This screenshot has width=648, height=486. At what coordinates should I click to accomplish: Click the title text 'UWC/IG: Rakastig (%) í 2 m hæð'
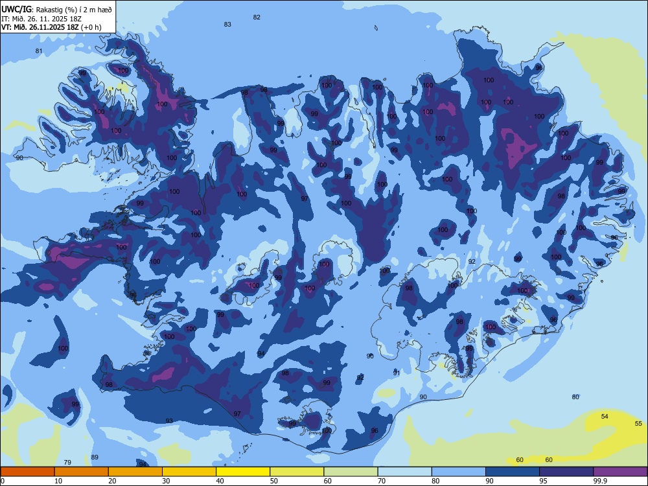pos(56,9)
